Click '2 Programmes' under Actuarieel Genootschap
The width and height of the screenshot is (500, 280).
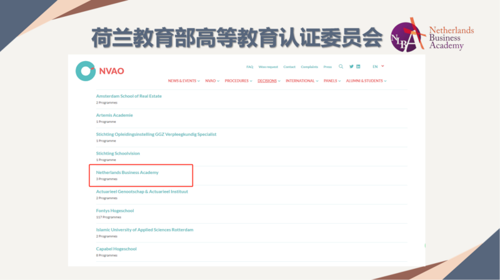tap(106, 198)
